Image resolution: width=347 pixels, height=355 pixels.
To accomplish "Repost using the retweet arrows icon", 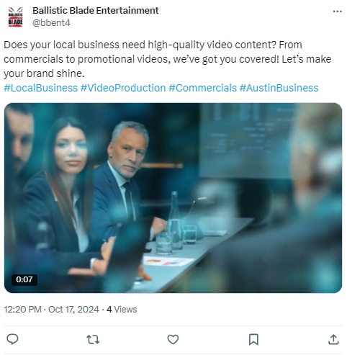I will click(x=93, y=340).
